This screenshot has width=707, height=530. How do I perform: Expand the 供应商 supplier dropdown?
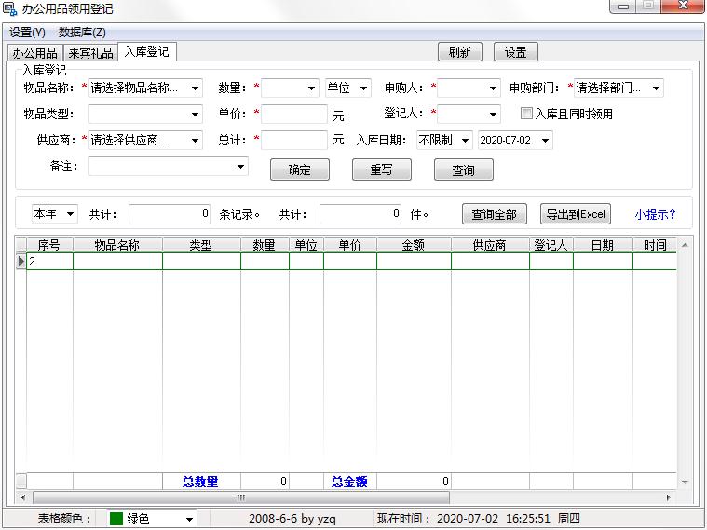point(195,141)
